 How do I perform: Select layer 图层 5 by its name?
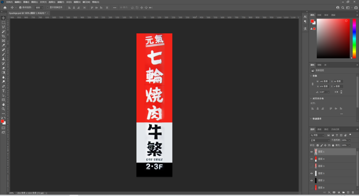click(x=321, y=173)
